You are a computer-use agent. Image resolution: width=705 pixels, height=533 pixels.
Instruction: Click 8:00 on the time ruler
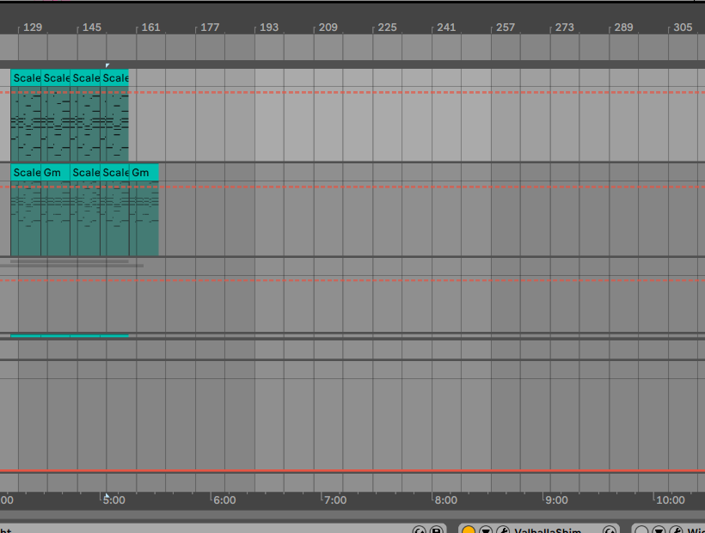pyautogui.click(x=446, y=500)
